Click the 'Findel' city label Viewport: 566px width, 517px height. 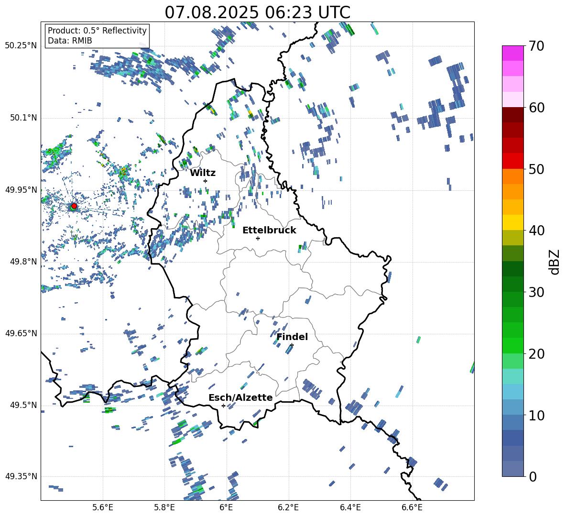[292, 337]
